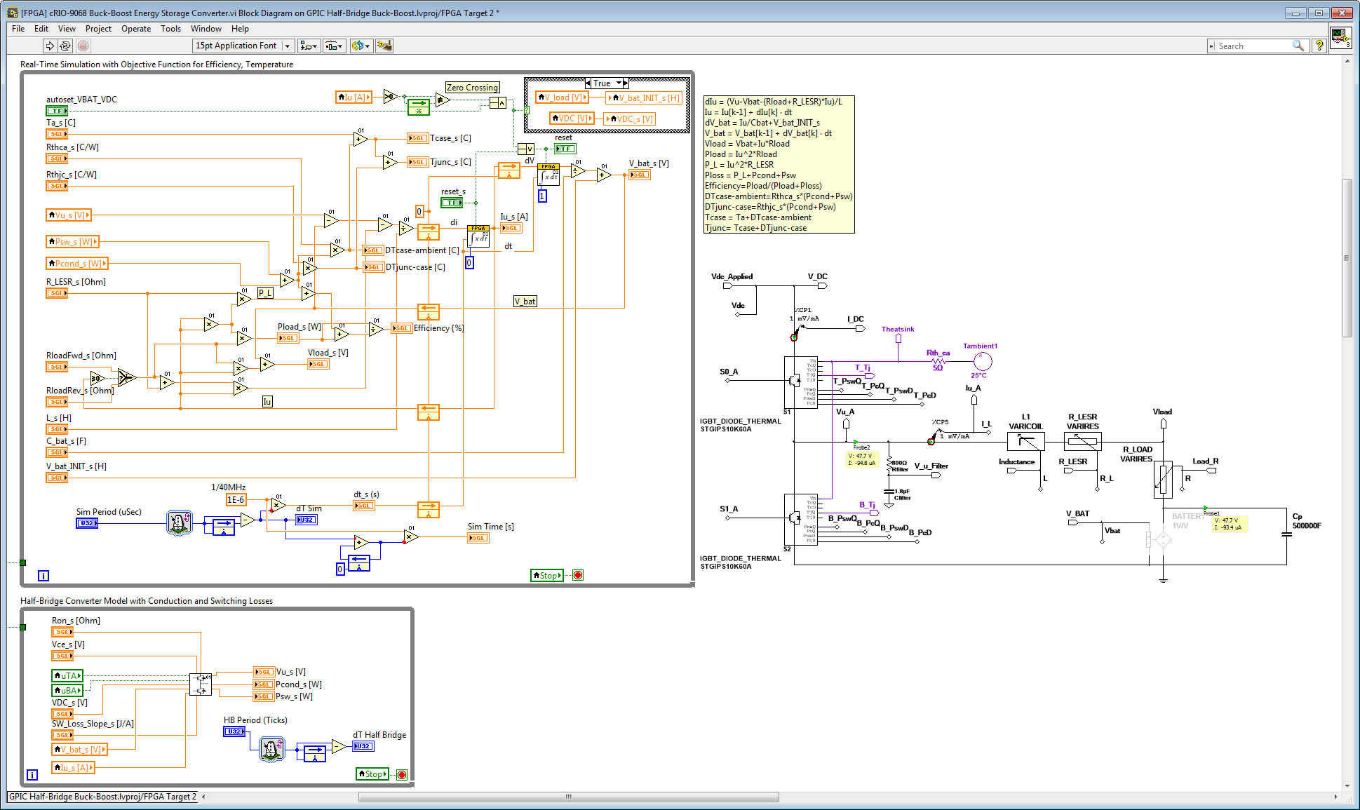Toggle the reset boolean TF terminal
1360x810 pixels.
pyautogui.click(x=565, y=149)
